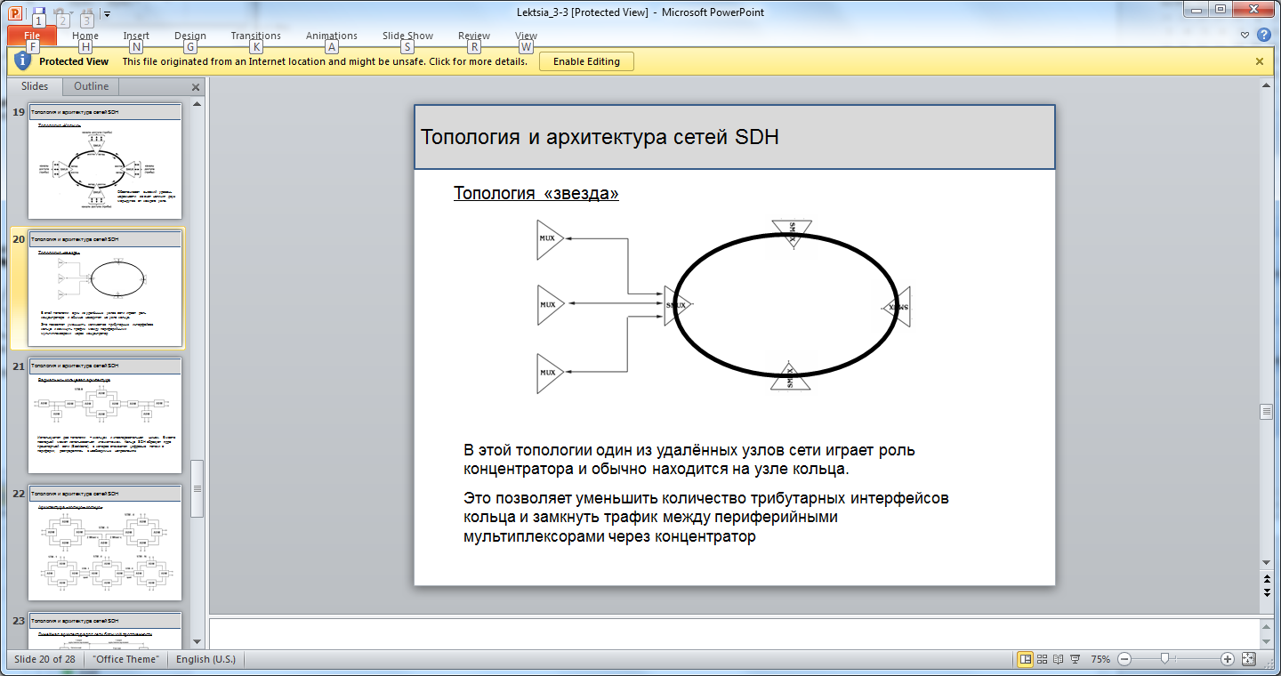Viewport: 1281px width, 676px height.
Task: Open the Customize Quick Access Toolbar dropdown
Action: (108, 13)
